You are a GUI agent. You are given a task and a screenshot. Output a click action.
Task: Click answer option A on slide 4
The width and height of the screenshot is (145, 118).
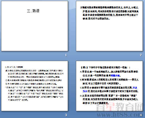point(109,74)
